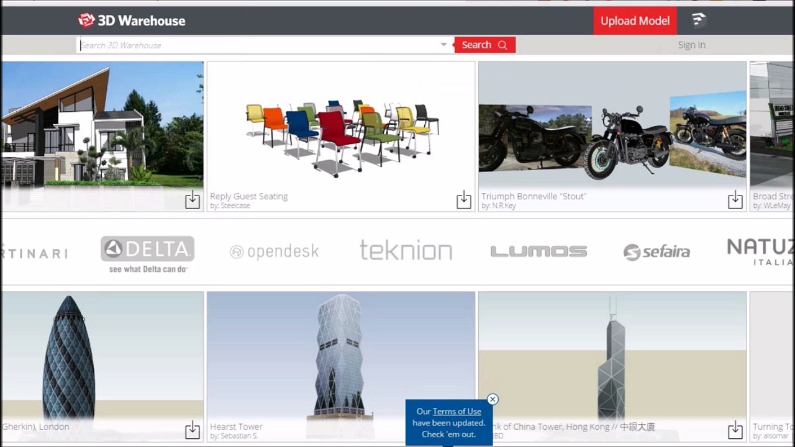
Task: Click Triumph Bonneville "Stout" title
Action: (534, 196)
